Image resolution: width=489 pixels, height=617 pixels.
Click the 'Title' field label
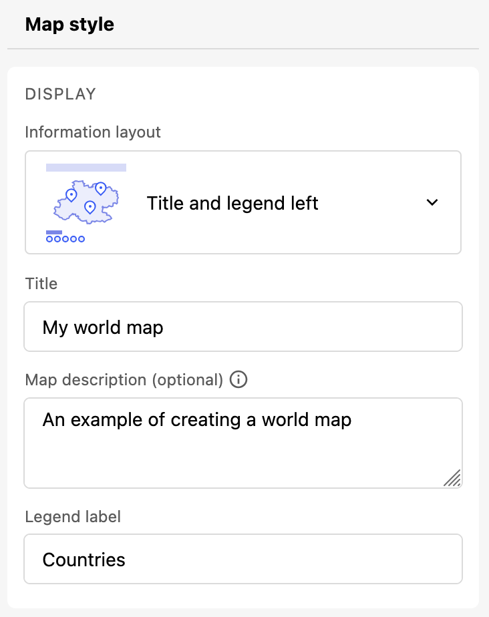coord(41,284)
